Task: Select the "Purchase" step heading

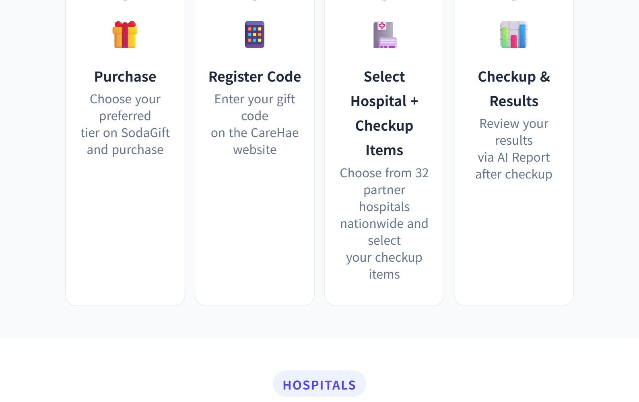Action: click(x=125, y=76)
